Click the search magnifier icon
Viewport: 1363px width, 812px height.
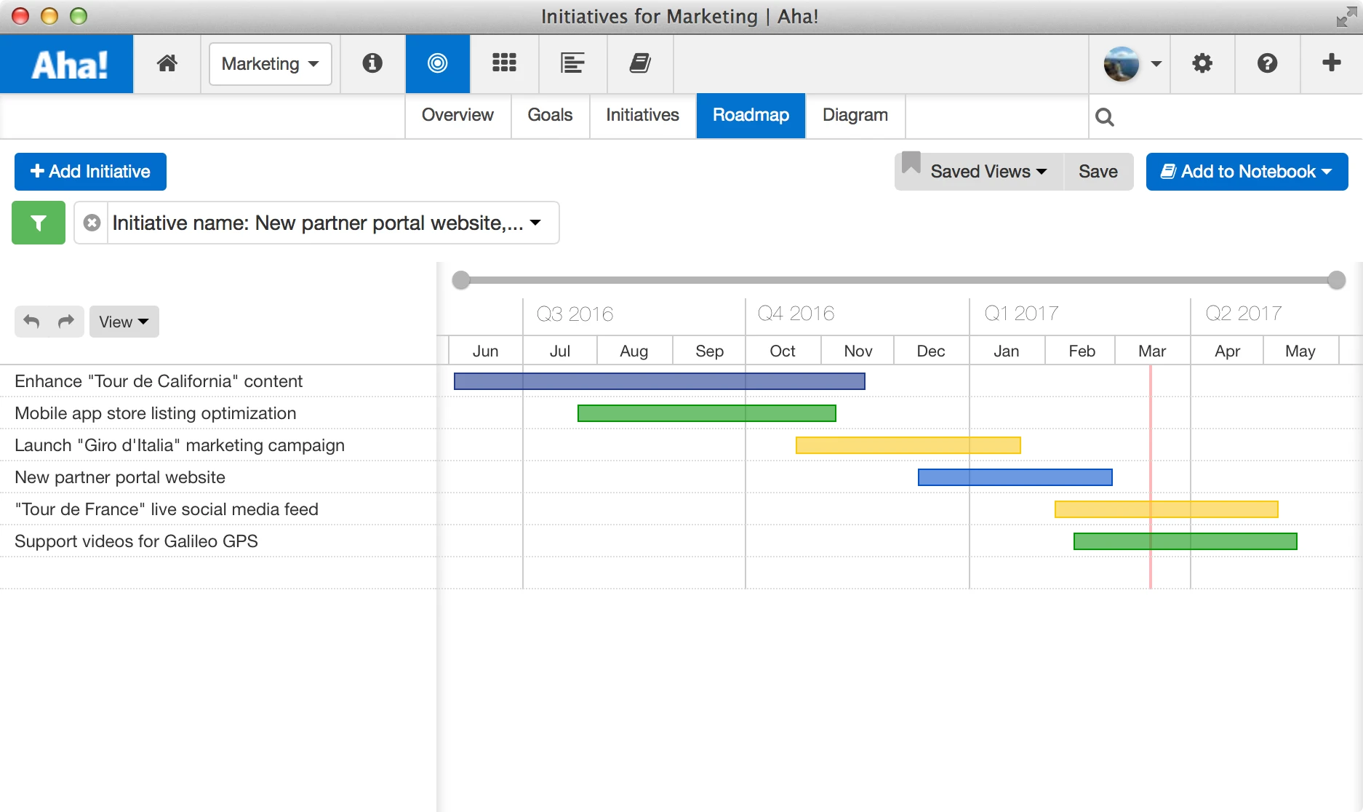click(x=1104, y=116)
